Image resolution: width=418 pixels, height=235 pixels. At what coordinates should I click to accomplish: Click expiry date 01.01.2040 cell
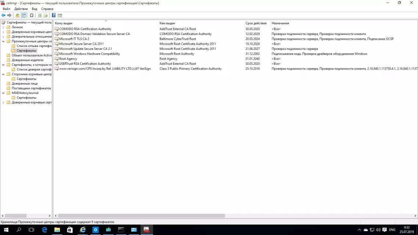pyautogui.click(x=252, y=59)
